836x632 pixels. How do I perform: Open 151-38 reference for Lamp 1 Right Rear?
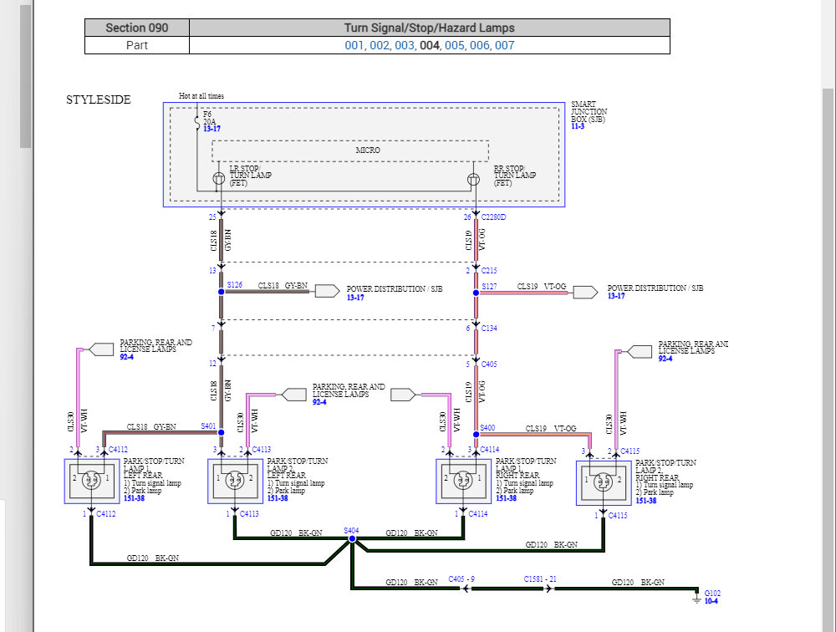point(507,498)
